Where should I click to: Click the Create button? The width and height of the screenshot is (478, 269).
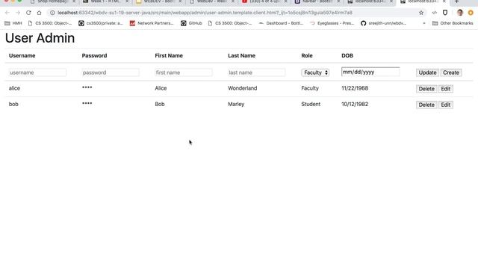point(451,72)
